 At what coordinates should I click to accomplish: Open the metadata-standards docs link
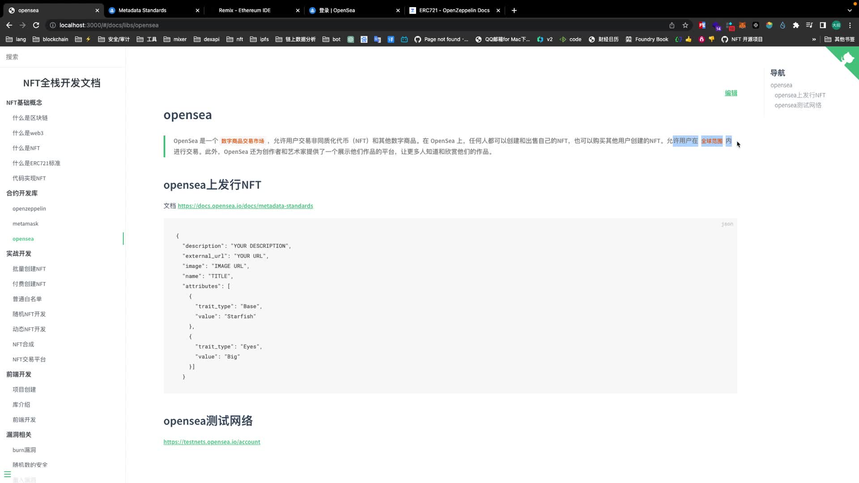(245, 206)
